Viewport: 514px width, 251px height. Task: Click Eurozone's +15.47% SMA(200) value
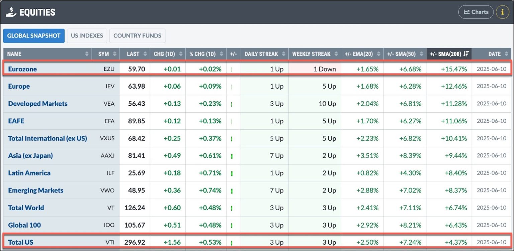(453, 69)
